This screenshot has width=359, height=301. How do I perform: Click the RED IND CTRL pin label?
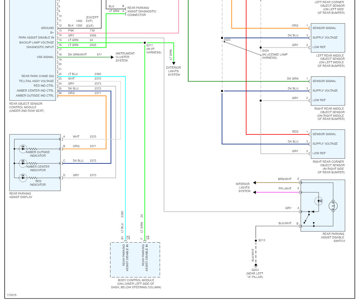tap(44, 86)
